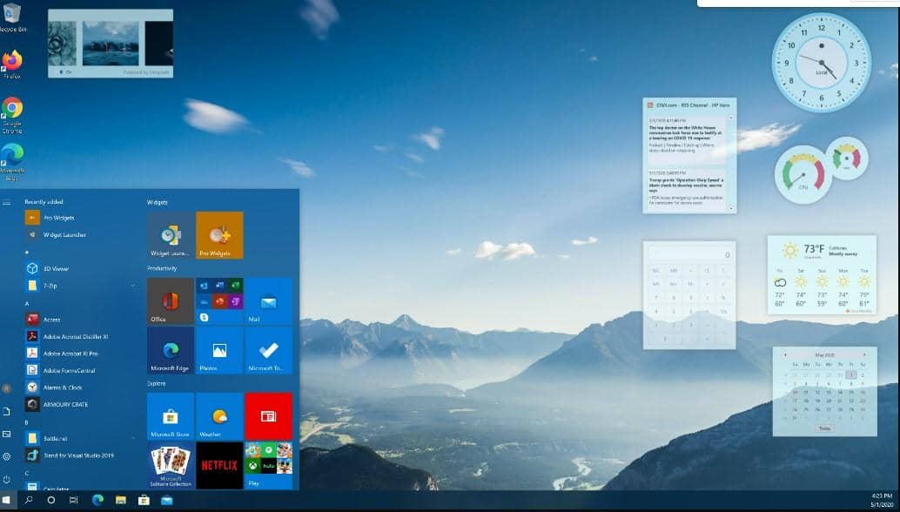Click the Task View taskbar icon
Screen dimensions: 900x512
click(x=74, y=501)
